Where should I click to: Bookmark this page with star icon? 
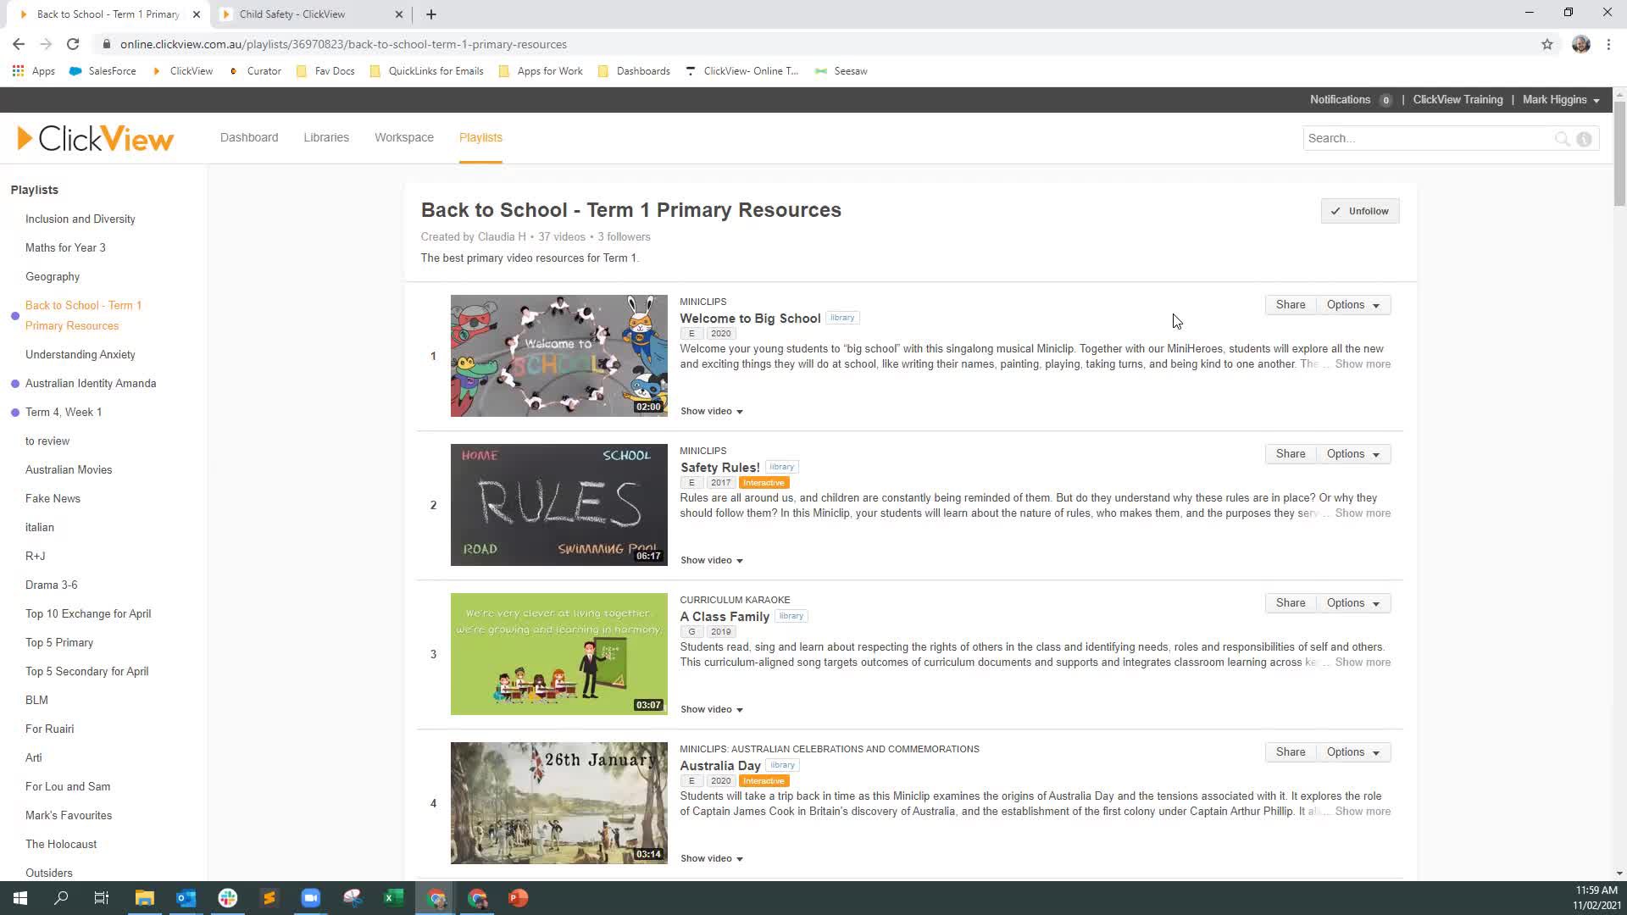tap(1546, 44)
